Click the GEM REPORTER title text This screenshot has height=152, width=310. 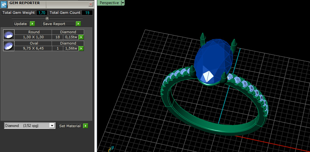(25, 3)
